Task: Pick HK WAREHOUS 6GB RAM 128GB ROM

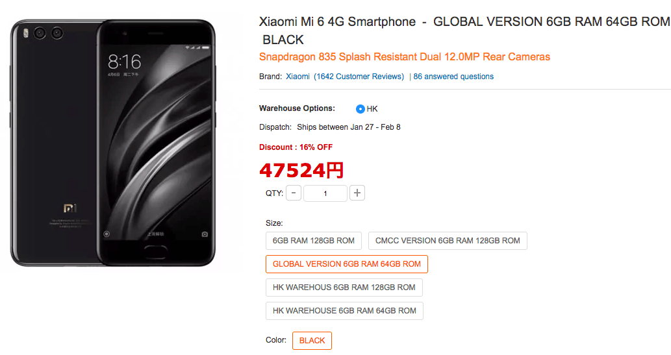Action: tap(344, 288)
